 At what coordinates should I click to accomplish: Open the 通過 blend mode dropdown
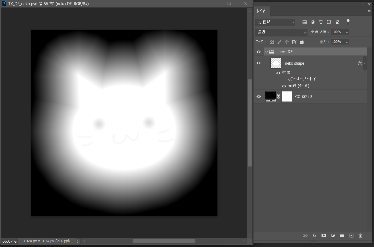pos(281,32)
